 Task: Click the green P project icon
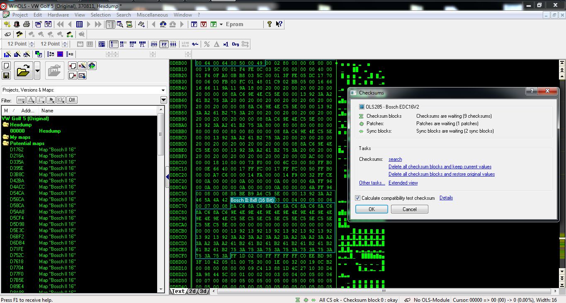[x=213, y=24]
